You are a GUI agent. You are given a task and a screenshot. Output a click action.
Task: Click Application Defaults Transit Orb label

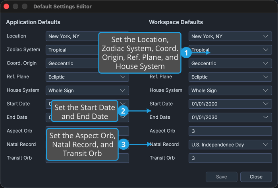(19, 158)
